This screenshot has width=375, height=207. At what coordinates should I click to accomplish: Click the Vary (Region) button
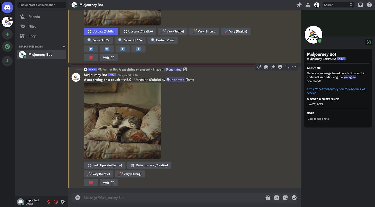pyautogui.click(x=235, y=31)
